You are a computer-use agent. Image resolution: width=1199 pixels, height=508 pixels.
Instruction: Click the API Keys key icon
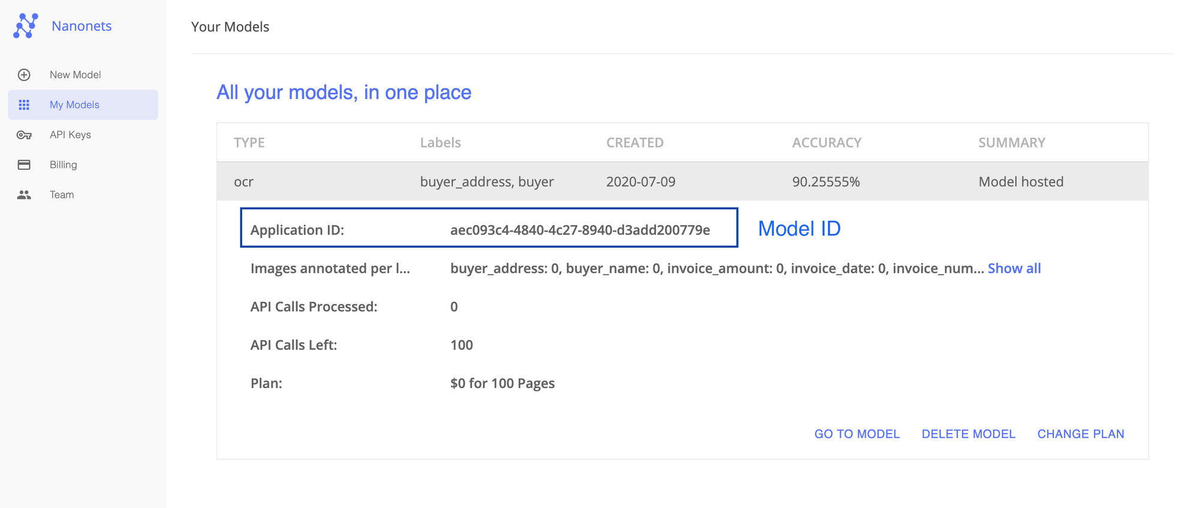[x=24, y=135]
